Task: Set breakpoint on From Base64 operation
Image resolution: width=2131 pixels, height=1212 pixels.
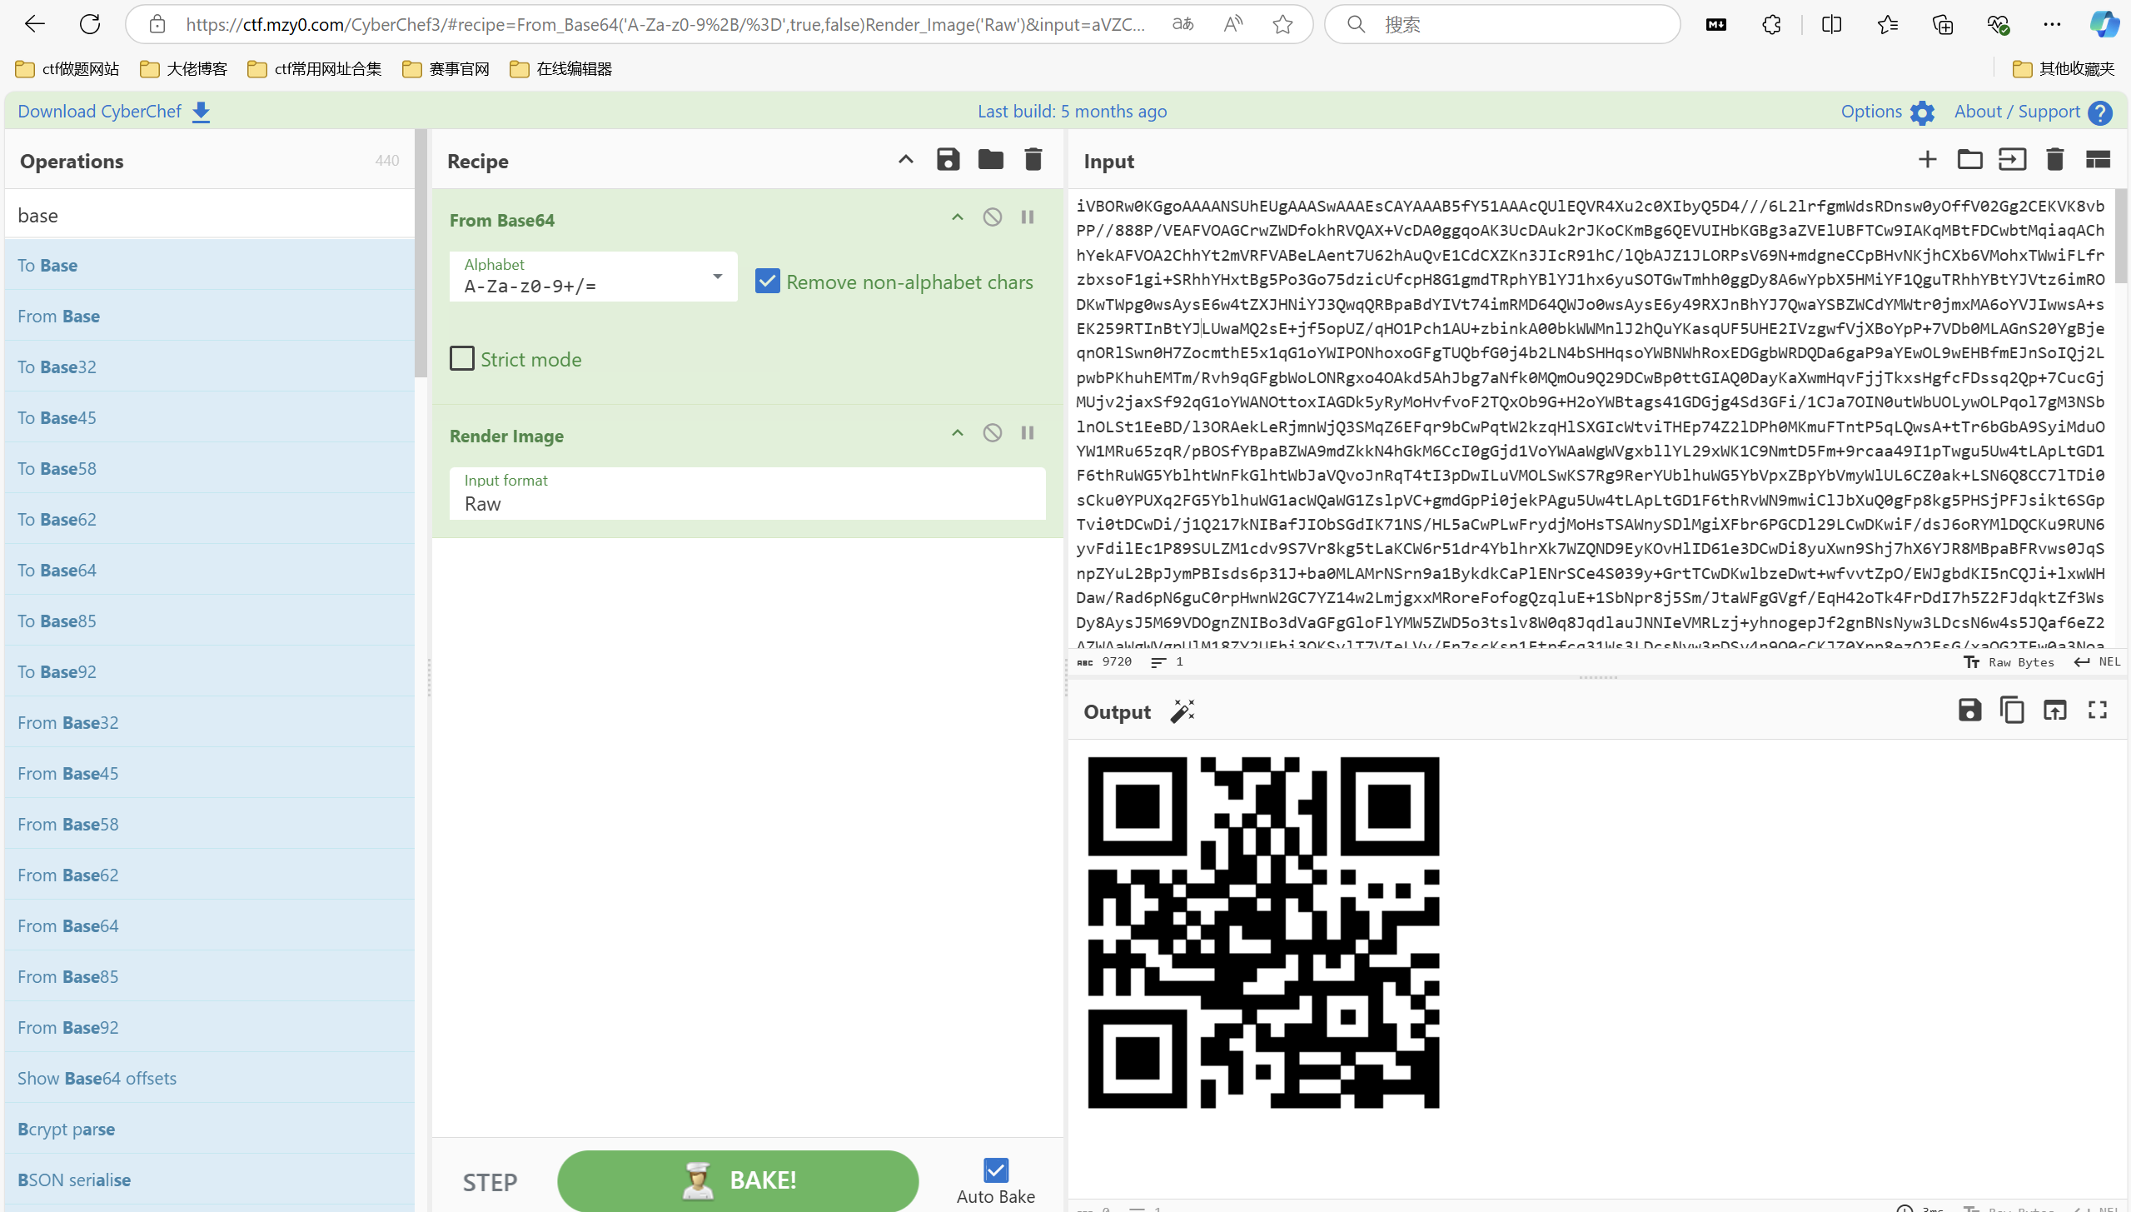Action: click(1027, 217)
